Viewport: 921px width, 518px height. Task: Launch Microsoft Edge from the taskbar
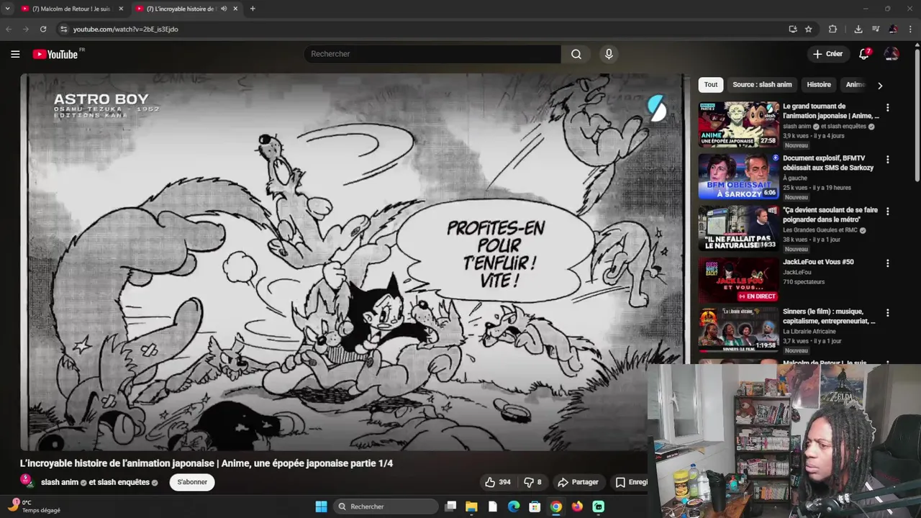click(513, 506)
